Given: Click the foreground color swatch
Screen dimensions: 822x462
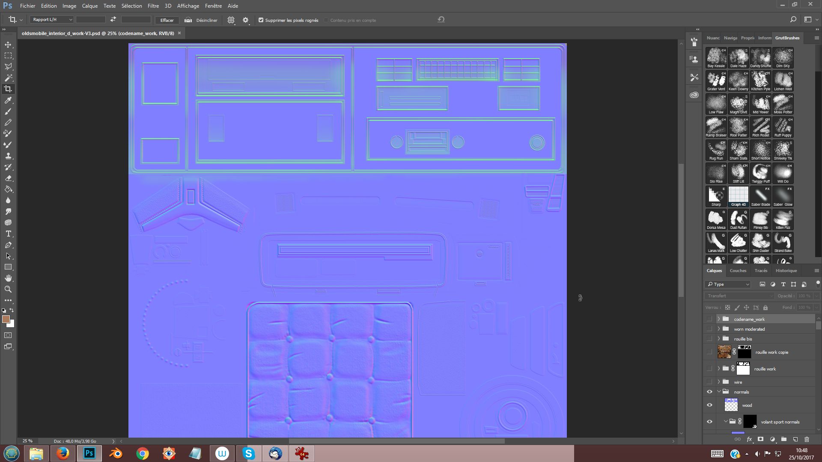Looking at the screenshot, I should click(x=6, y=319).
